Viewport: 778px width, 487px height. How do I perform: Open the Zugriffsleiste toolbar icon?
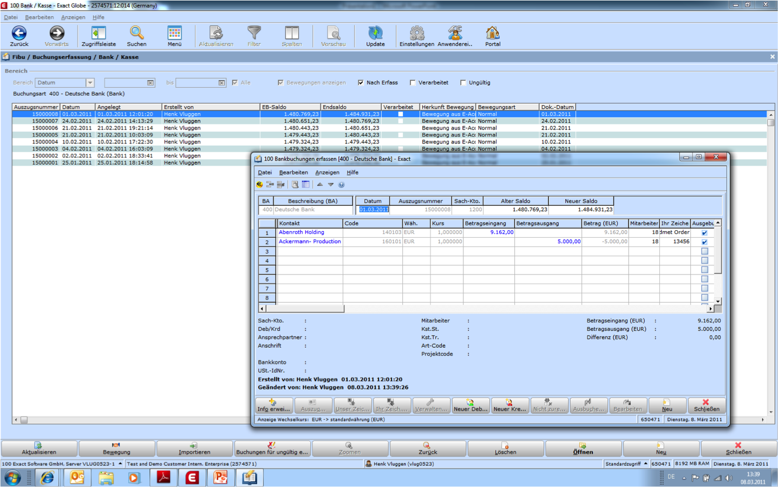coord(99,34)
